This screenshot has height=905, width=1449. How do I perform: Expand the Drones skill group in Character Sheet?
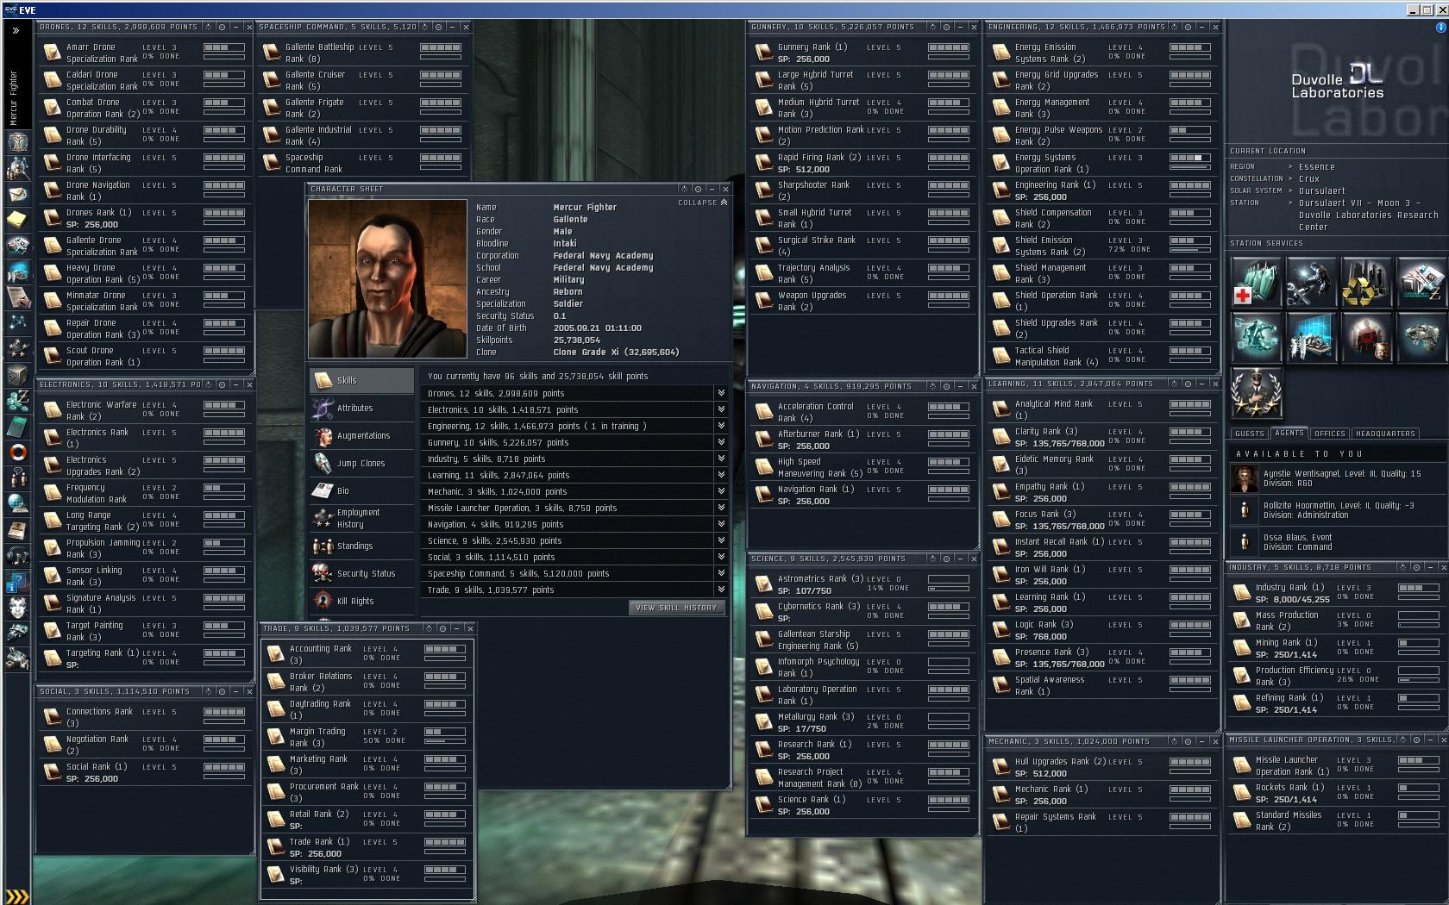coord(721,393)
